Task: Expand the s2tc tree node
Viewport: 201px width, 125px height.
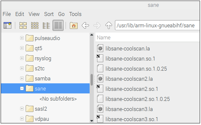Action: (x=22, y=68)
